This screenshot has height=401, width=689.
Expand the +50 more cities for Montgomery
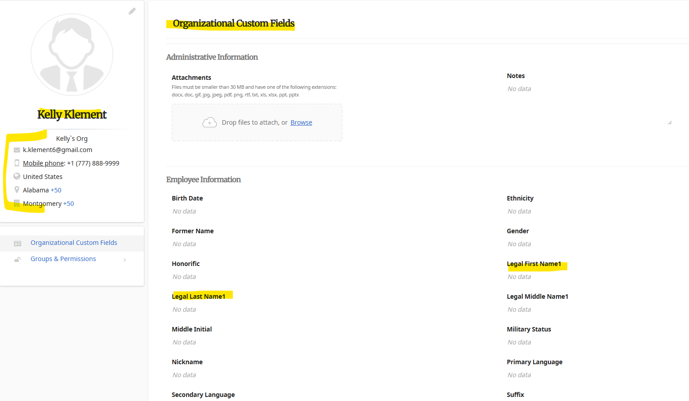pos(68,204)
